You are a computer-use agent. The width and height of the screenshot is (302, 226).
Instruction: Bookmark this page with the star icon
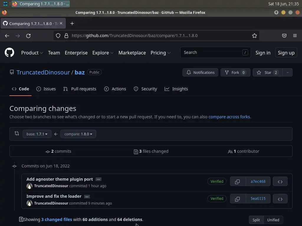[x=255, y=36]
